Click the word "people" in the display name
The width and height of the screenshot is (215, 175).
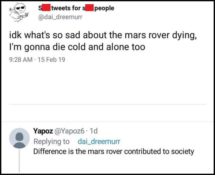104,8
